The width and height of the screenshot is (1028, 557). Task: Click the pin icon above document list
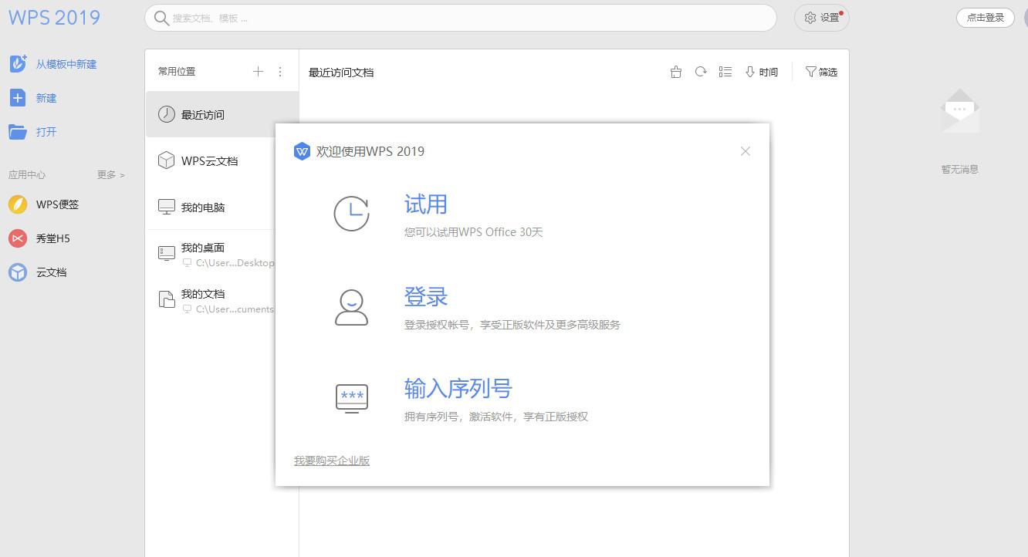[676, 72]
